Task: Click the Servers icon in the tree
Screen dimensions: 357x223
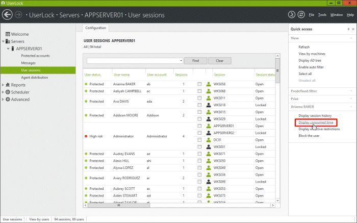Action: (x=8, y=41)
